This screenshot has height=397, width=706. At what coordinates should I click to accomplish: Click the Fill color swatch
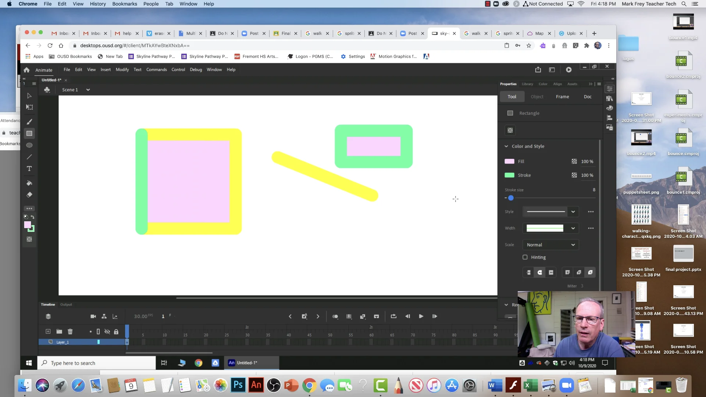pyautogui.click(x=509, y=161)
